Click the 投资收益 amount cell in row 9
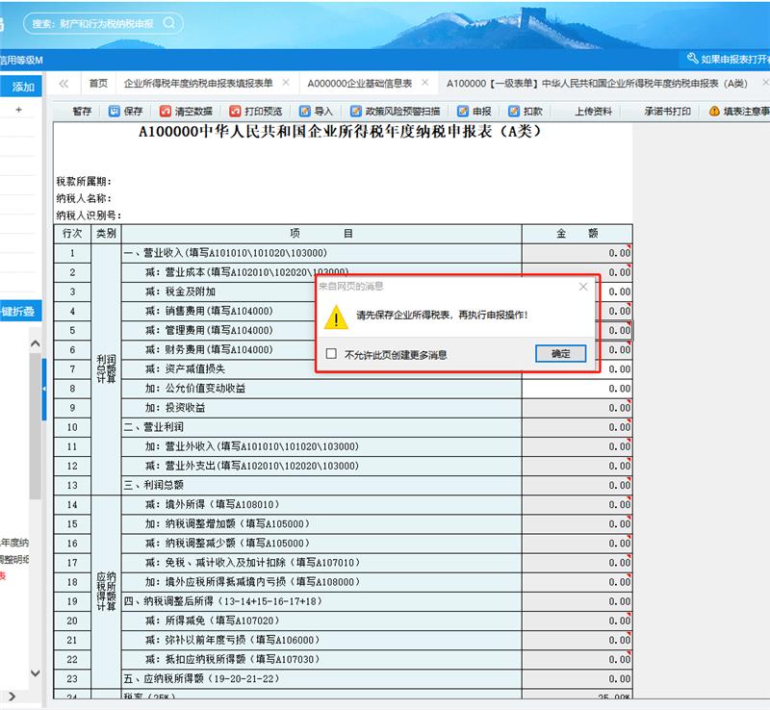The width and height of the screenshot is (770, 710). [577, 408]
